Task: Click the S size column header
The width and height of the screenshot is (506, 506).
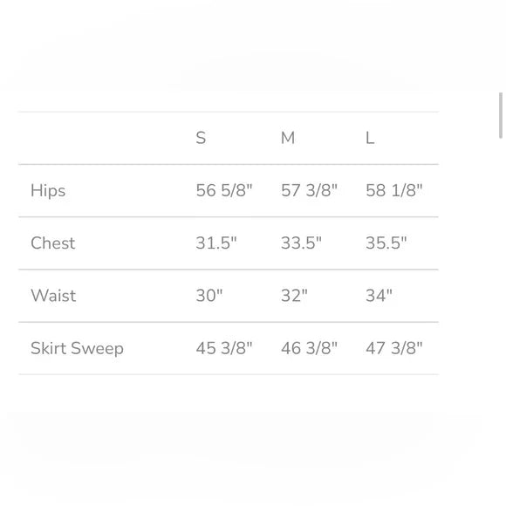Action: coord(201,138)
